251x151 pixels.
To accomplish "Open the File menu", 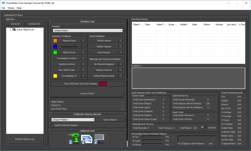I will 3,8.
